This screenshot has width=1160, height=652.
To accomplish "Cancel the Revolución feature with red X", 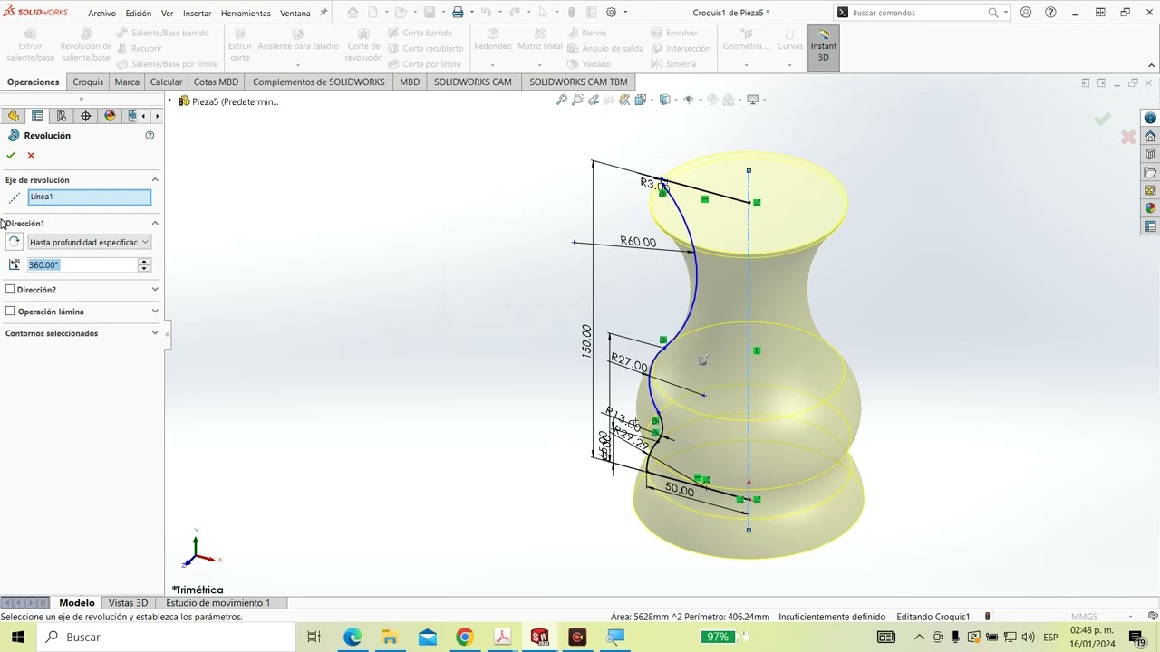I will (31, 156).
